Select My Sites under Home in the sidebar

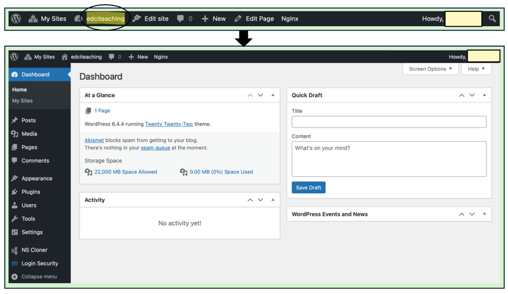point(22,101)
